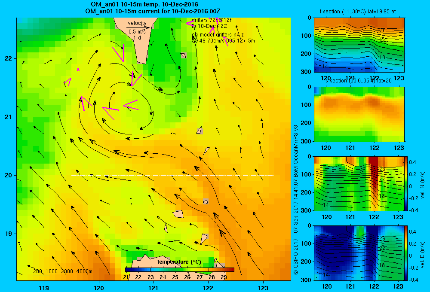Click the title line "OM_an01 10-15m temp. 10-Dec-2016"
Image resolution: width=430 pixels, height=292 pixels.
pos(144,4)
